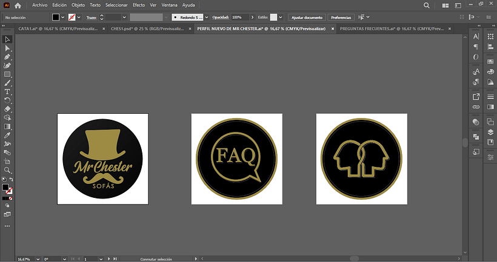Reset to default fill and stroke
This screenshot has height=262, width=497.
(x=4, y=180)
